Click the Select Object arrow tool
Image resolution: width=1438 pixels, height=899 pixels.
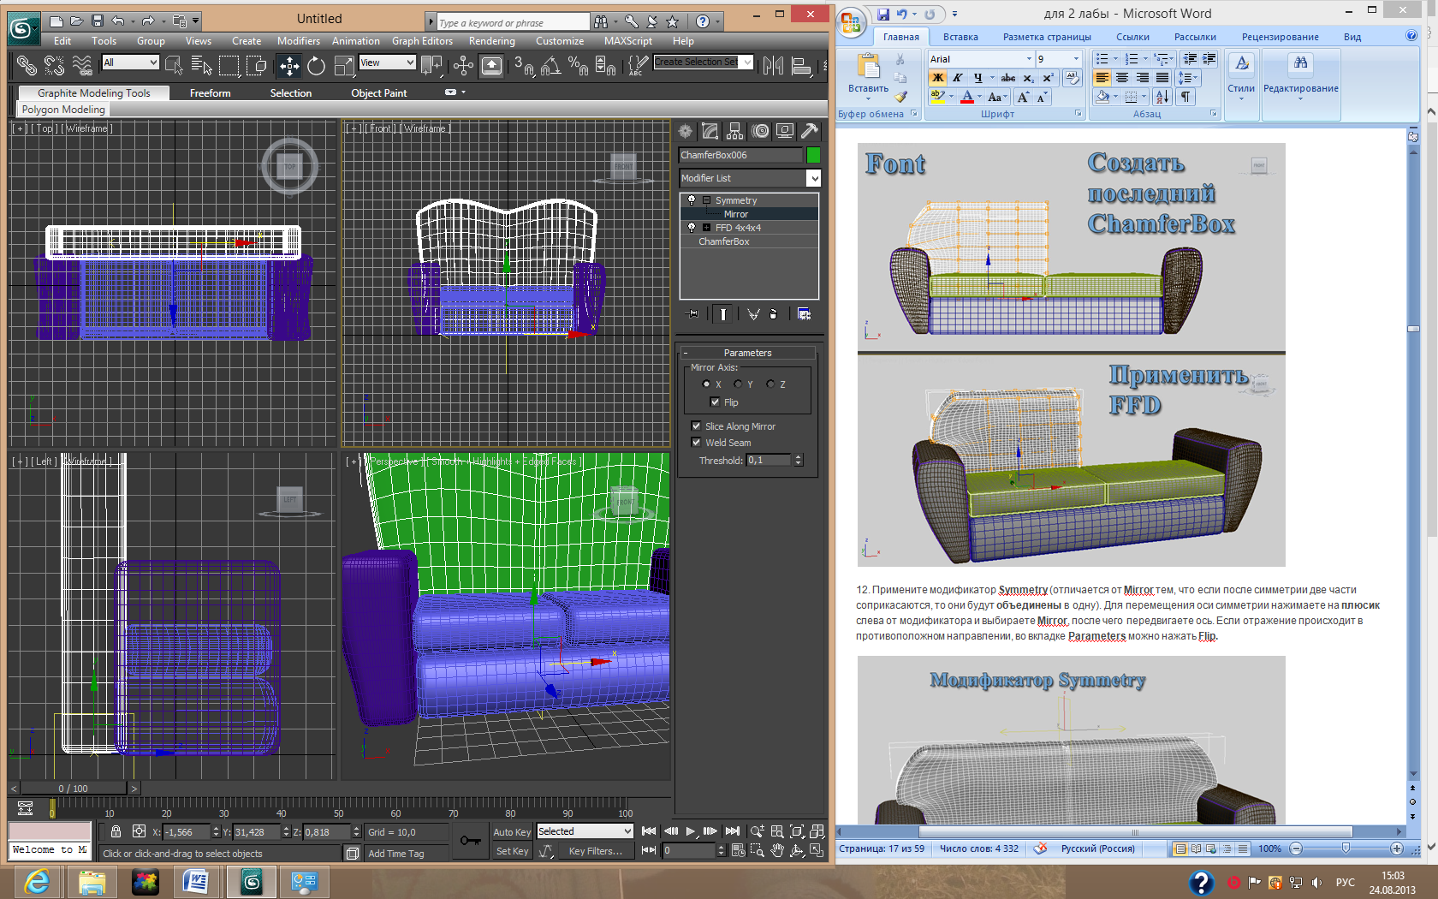[x=174, y=65]
